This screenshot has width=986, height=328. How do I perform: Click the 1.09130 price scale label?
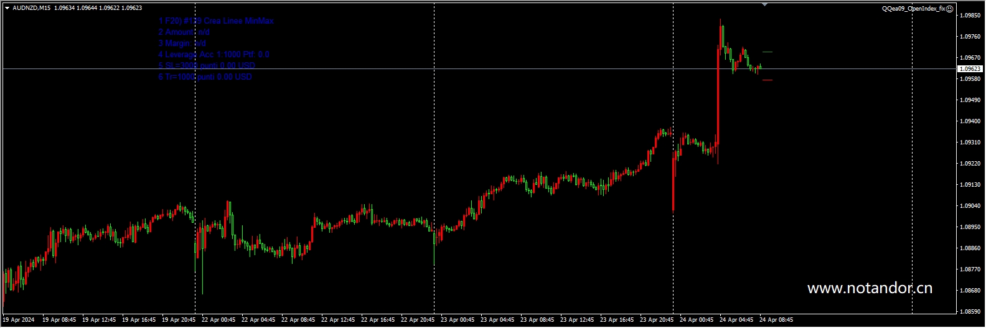coord(970,185)
